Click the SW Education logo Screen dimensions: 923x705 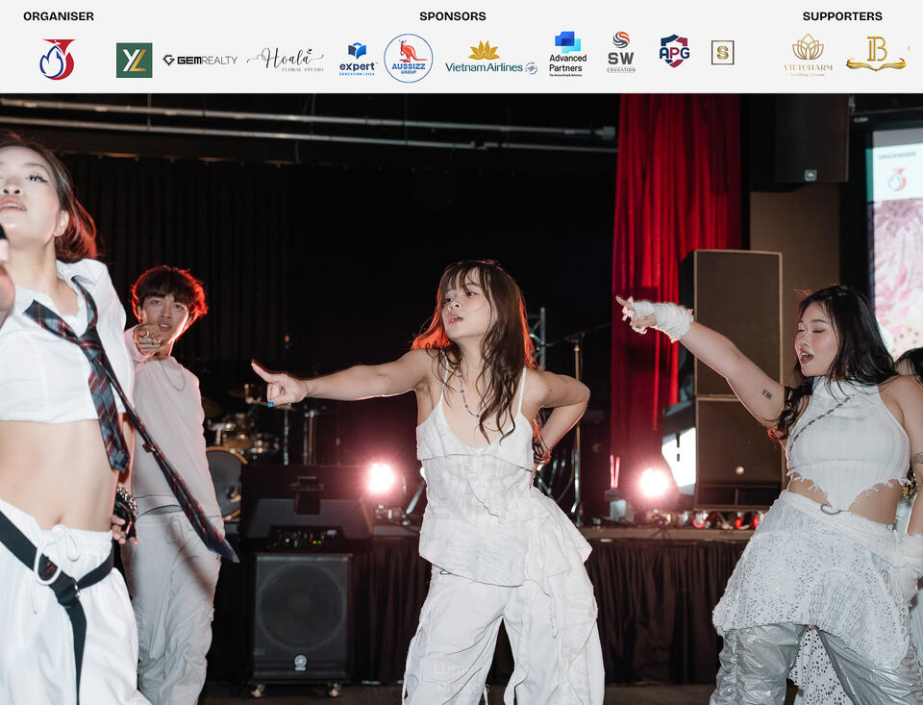point(621,52)
